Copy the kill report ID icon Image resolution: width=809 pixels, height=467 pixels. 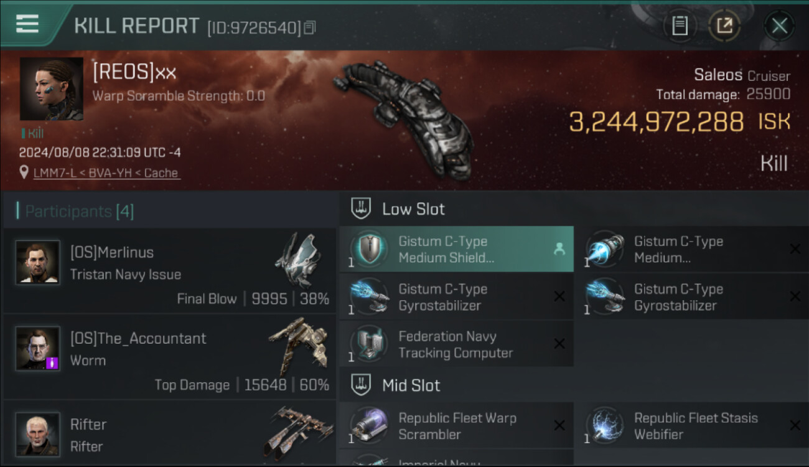(310, 27)
